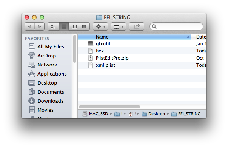Image resolution: width=228 pixels, height=148 pixels.
Task: Click the Desktop sidebar icon
Action: [32, 83]
